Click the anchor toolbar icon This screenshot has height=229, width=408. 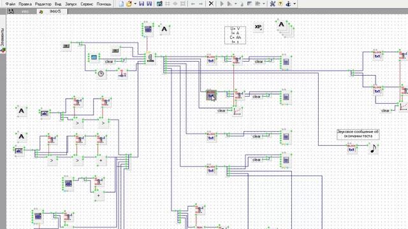coord(288,4)
